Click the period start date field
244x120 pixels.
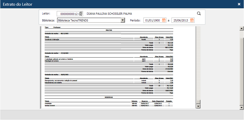coord(152,20)
